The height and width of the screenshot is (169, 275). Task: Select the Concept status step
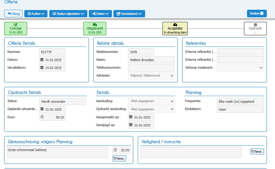pyautogui.click(x=16, y=29)
